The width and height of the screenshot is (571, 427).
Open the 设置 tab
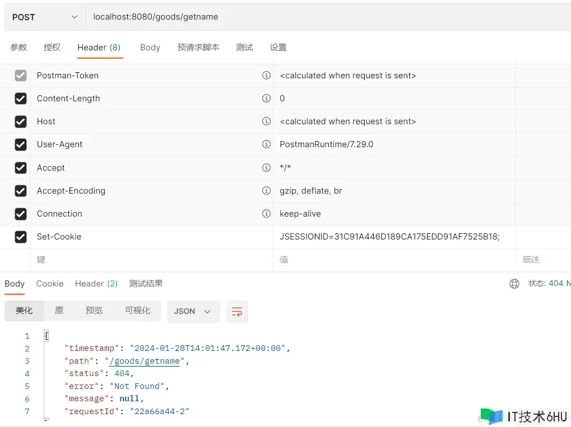point(278,48)
